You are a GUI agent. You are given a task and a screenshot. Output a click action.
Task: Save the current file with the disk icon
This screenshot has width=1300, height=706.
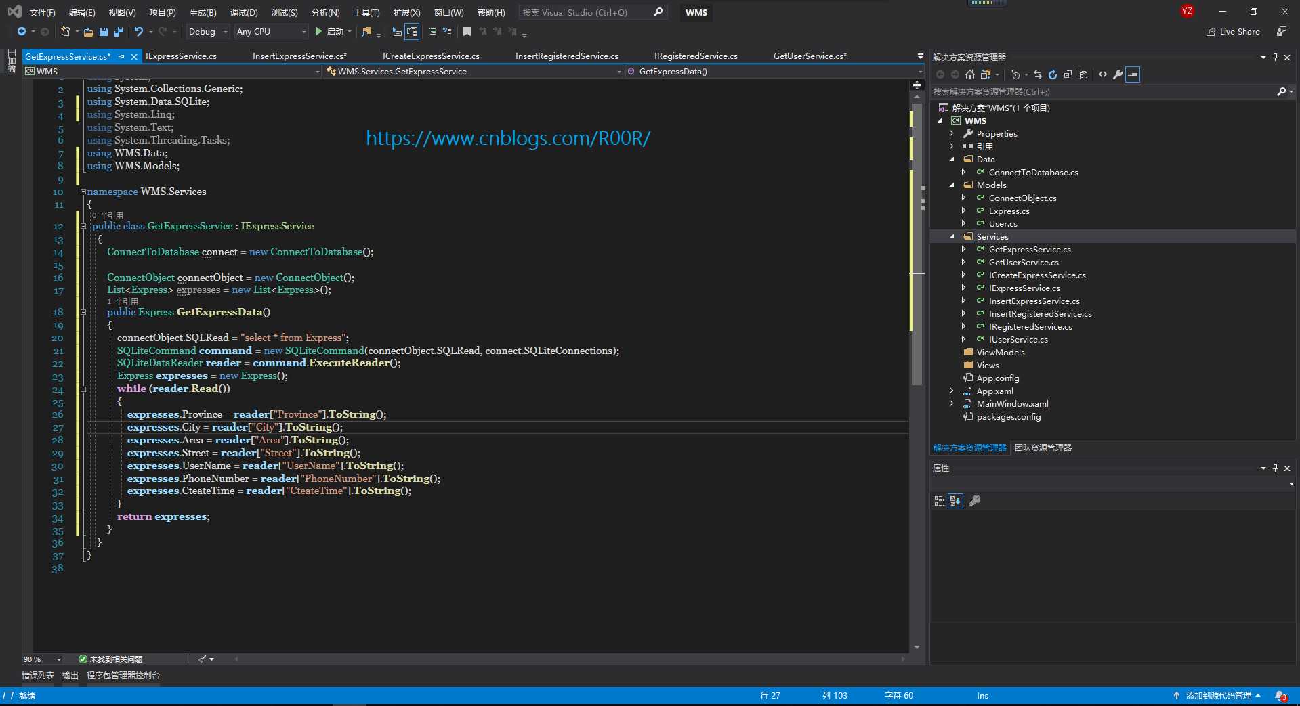[104, 32]
